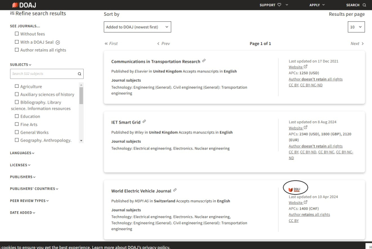Open the Results per page dropdown
Viewport: 372px width, 249px height.
(x=356, y=27)
